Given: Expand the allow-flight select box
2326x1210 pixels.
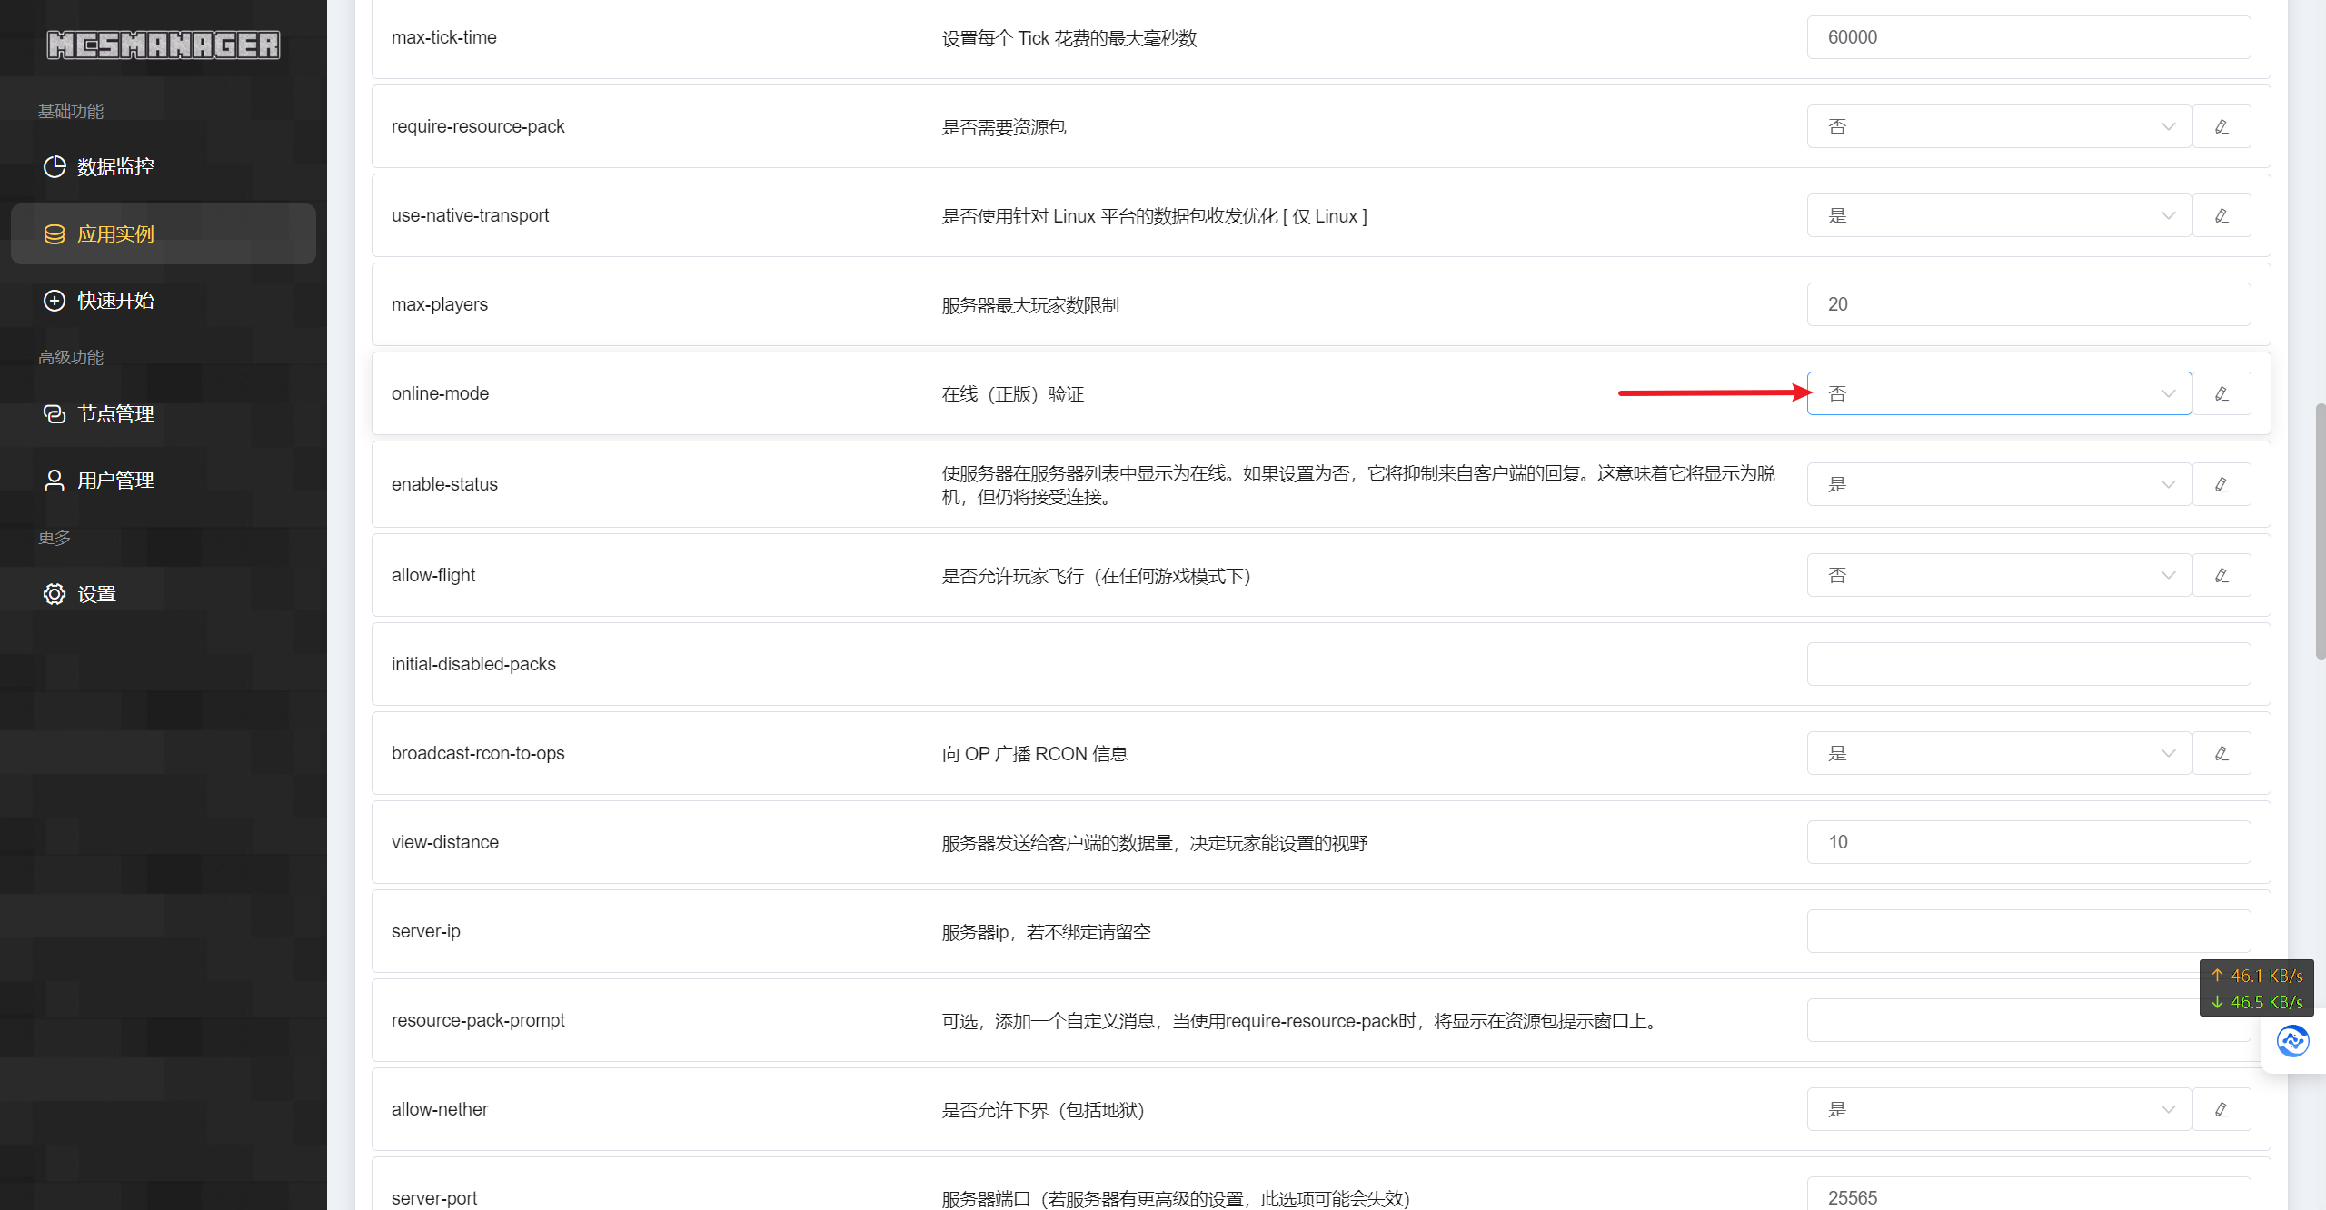Looking at the screenshot, I should pos(1999,575).
